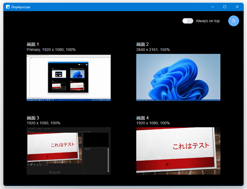Click the 画面 4 heading text
The height and width of the screenshot is (189, 247).
pos(142,118)
